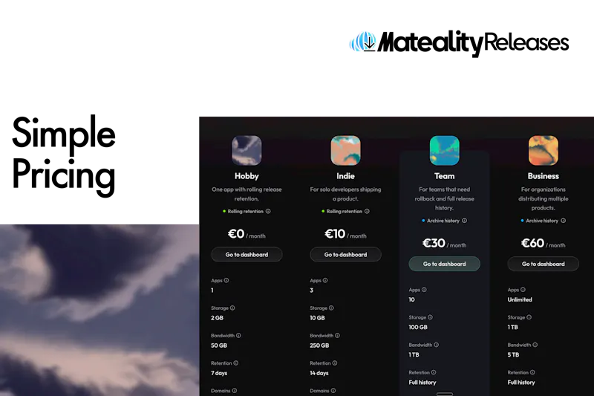Click the MatealityReleases brand name text

473,42
